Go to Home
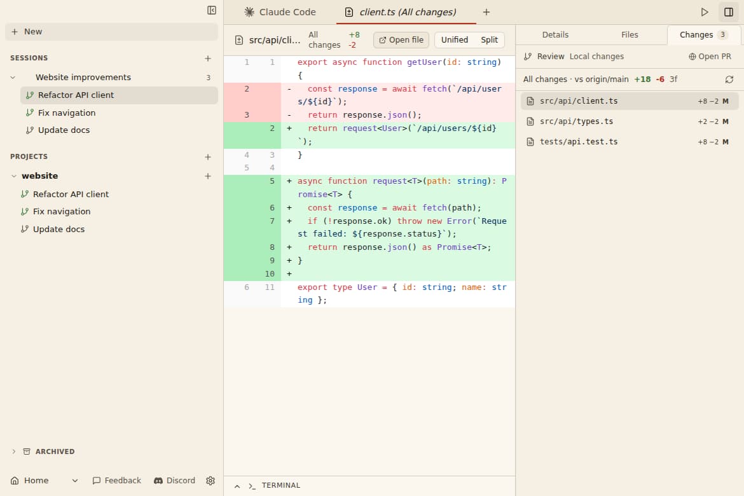Viewport: 744px width, 496px height. point(29,480)
